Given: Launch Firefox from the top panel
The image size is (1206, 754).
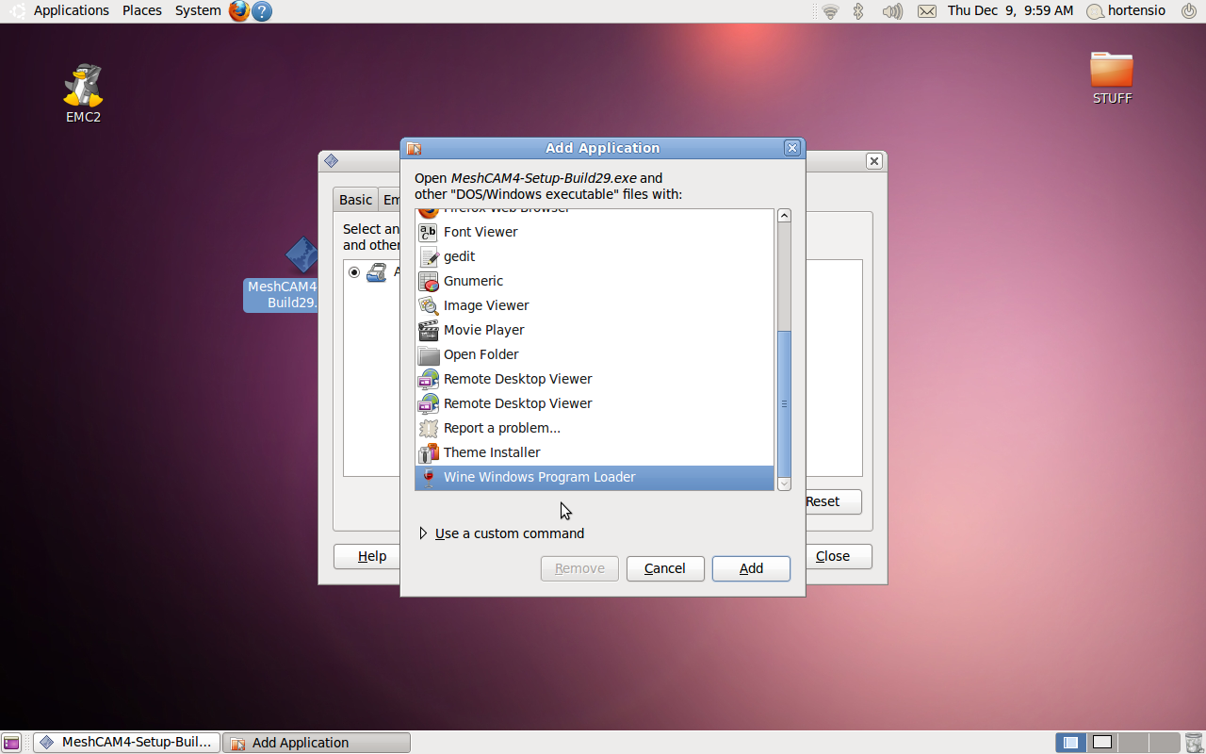Looking at the screenshot, I should click(x=239, y=11).
